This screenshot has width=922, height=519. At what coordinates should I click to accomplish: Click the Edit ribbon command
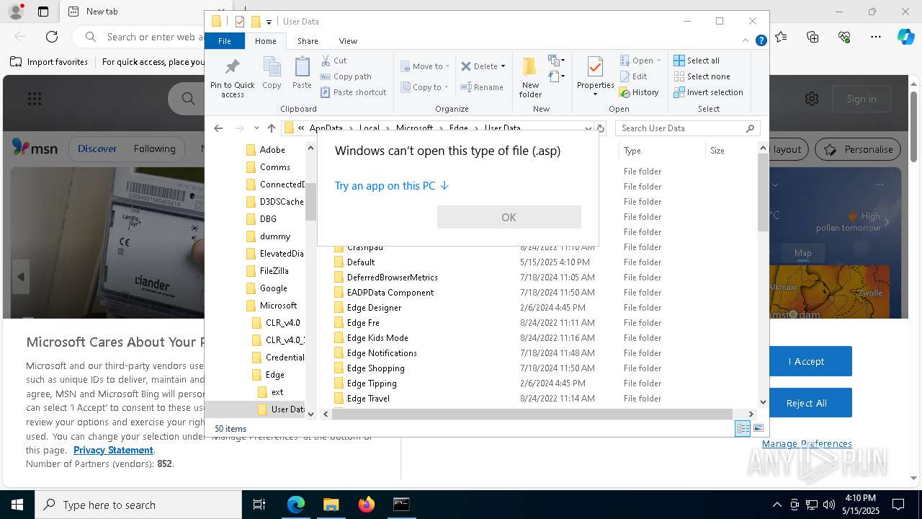(x=633, y=76)
